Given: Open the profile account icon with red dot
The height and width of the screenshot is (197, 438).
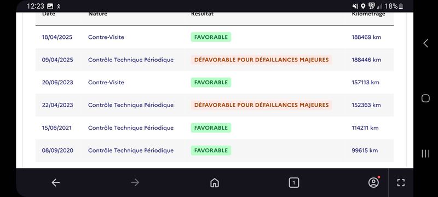Looking at the screenshot, I should tap(373, 182).
